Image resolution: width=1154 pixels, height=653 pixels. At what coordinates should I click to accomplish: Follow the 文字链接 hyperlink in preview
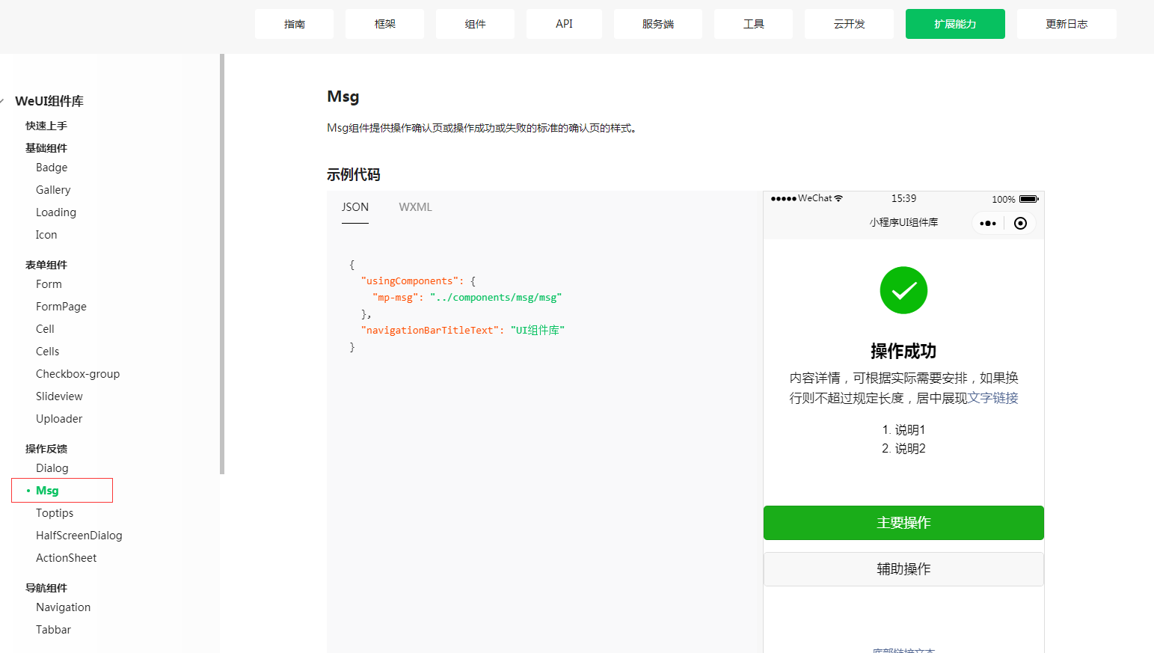tap(993, 398)
